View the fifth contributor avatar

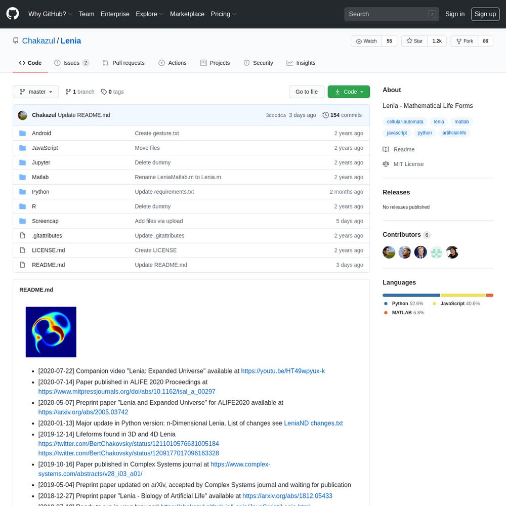coord(452,252)
